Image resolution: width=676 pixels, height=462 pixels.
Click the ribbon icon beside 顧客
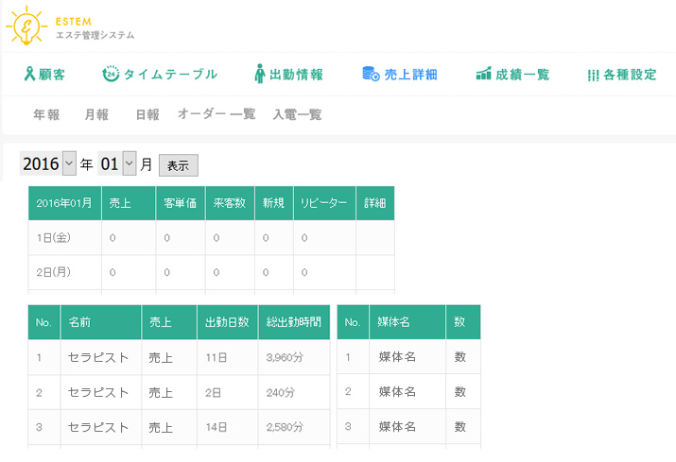tap(29, 75)
